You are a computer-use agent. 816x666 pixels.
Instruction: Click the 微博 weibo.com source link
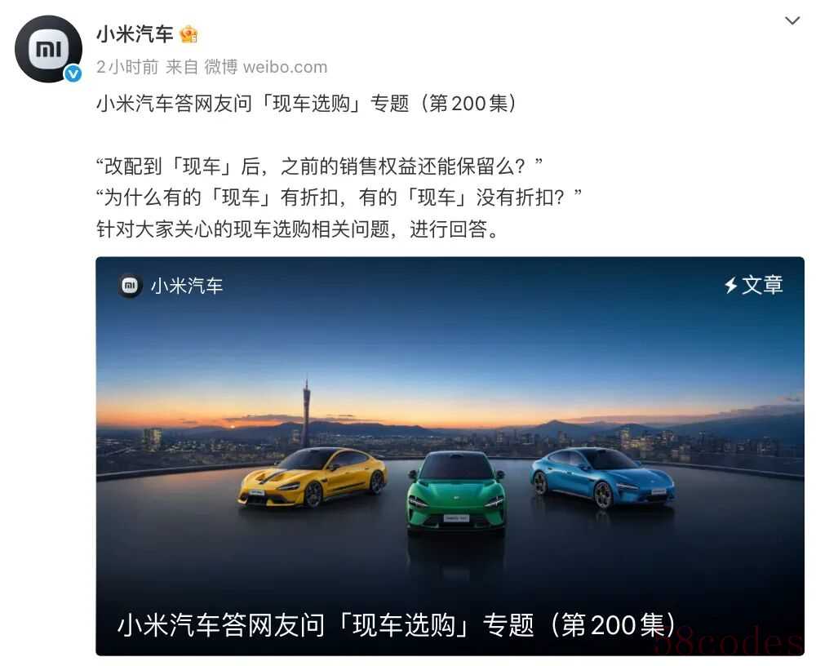tap(265, 67)
